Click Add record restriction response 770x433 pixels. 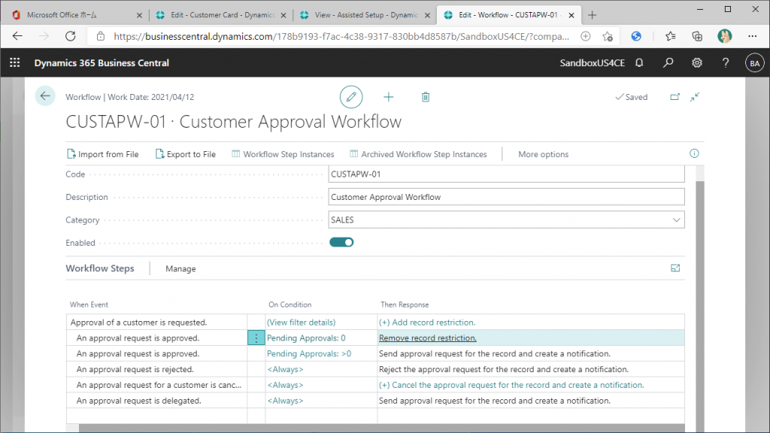tap(427, 322)
